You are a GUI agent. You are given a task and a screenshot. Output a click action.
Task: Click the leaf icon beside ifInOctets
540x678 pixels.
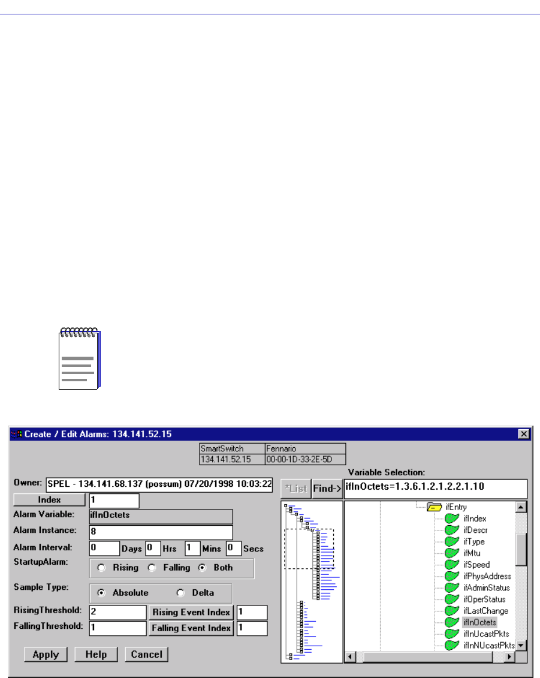(452, 622)
